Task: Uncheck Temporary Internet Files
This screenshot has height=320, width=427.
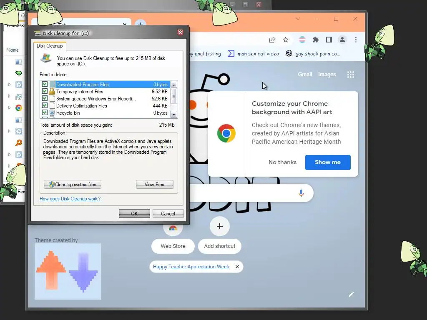Action: tap(45, 91)
